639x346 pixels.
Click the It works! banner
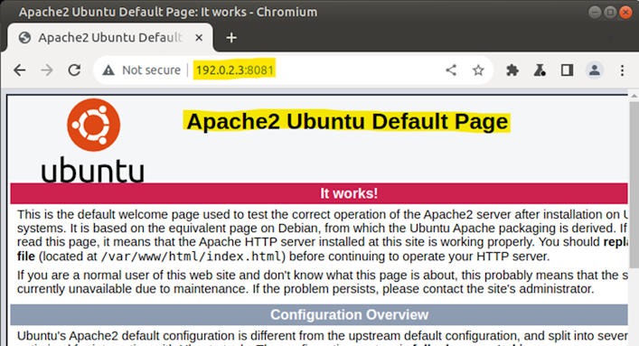click(x=319, y=193)
